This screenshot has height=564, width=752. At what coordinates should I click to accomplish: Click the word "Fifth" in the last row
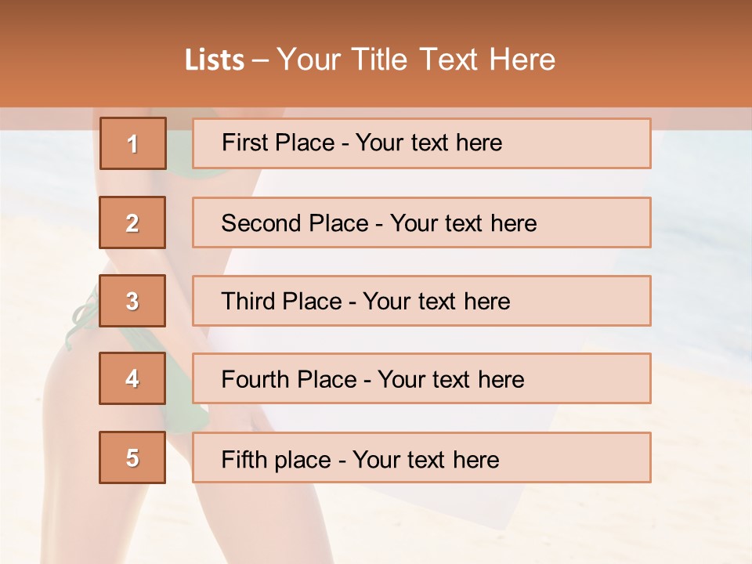pyautogui.click(x=242, y=459)
